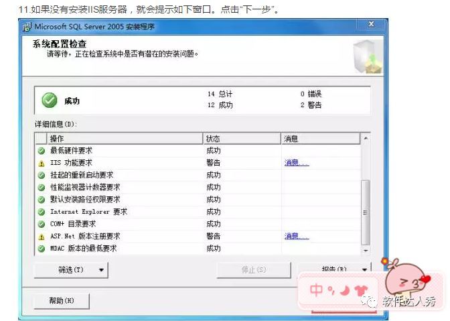Open the 报告(R) dropdown arrow
This screenshot has height=321, width=450.
pos(364,269)
